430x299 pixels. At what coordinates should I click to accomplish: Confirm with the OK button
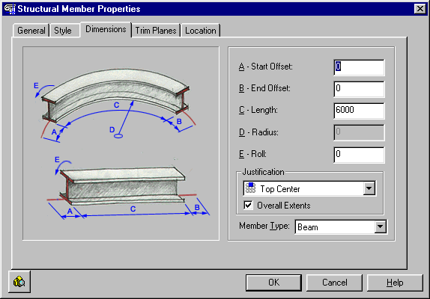point(273,283)
